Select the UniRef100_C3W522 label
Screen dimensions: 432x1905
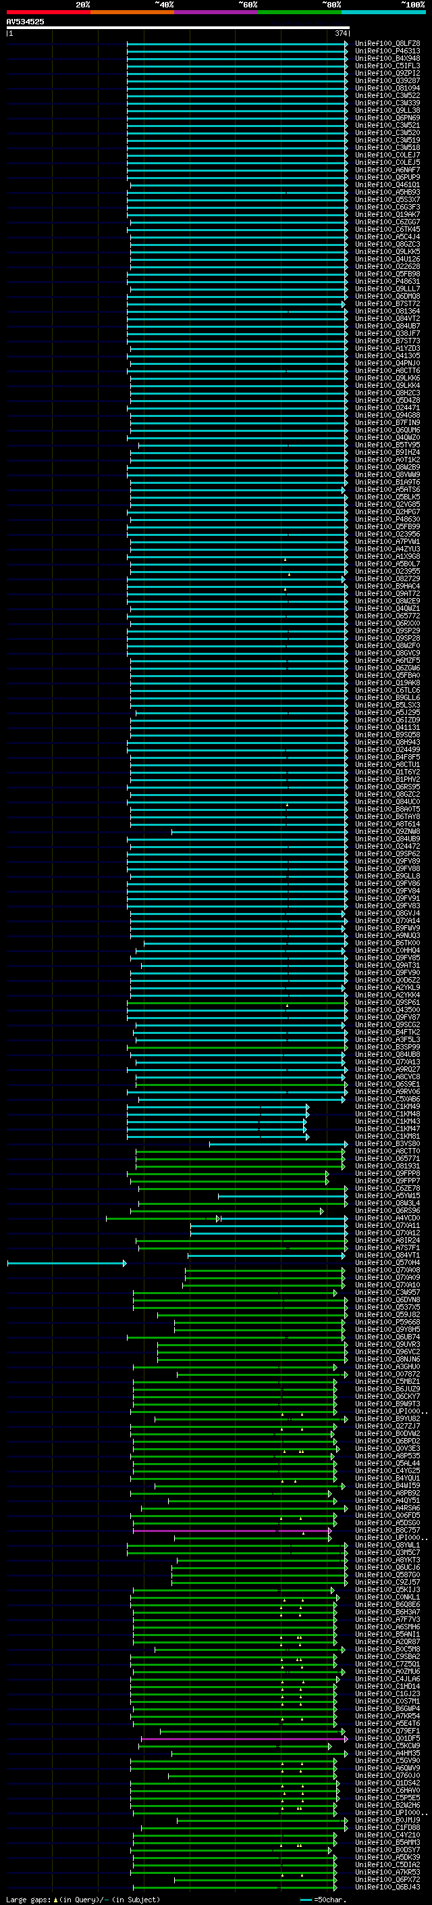click(387, 95)
